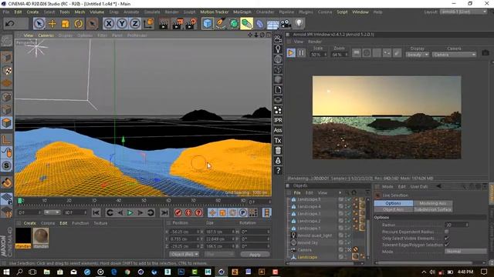494x277 pixels.
Task: Select Landscape.4 in Objects list
Action: pyautogui.click(x=309, y=207)
